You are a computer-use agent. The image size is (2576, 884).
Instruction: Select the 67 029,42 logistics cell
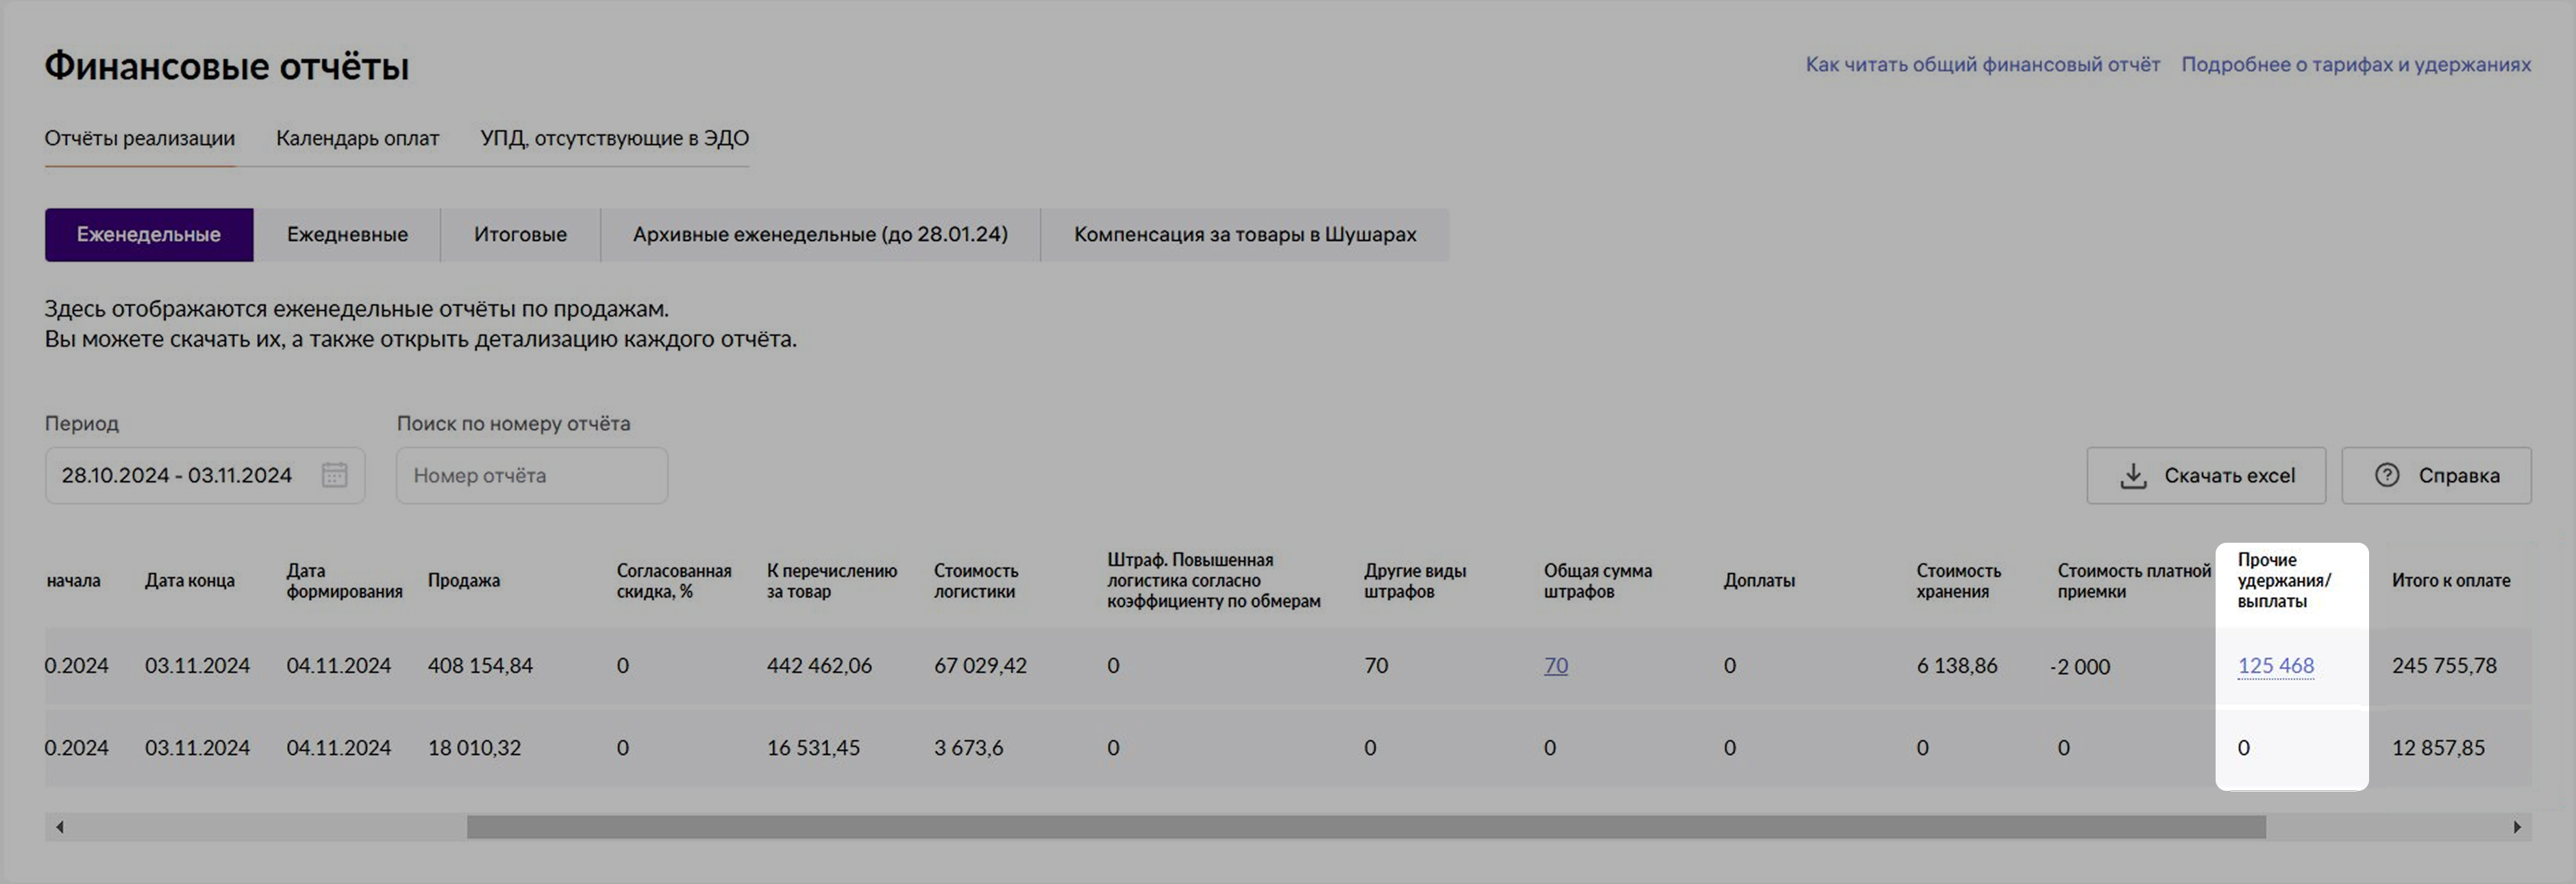[980, 666]
